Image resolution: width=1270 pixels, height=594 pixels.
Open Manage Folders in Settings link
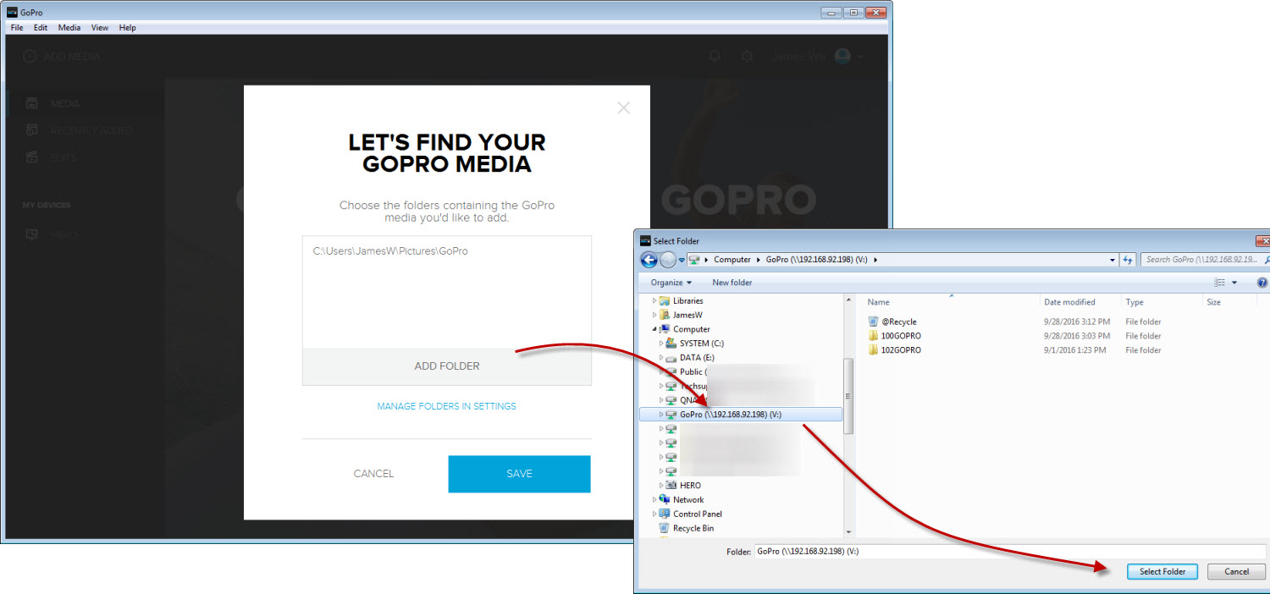coord(446,406)
